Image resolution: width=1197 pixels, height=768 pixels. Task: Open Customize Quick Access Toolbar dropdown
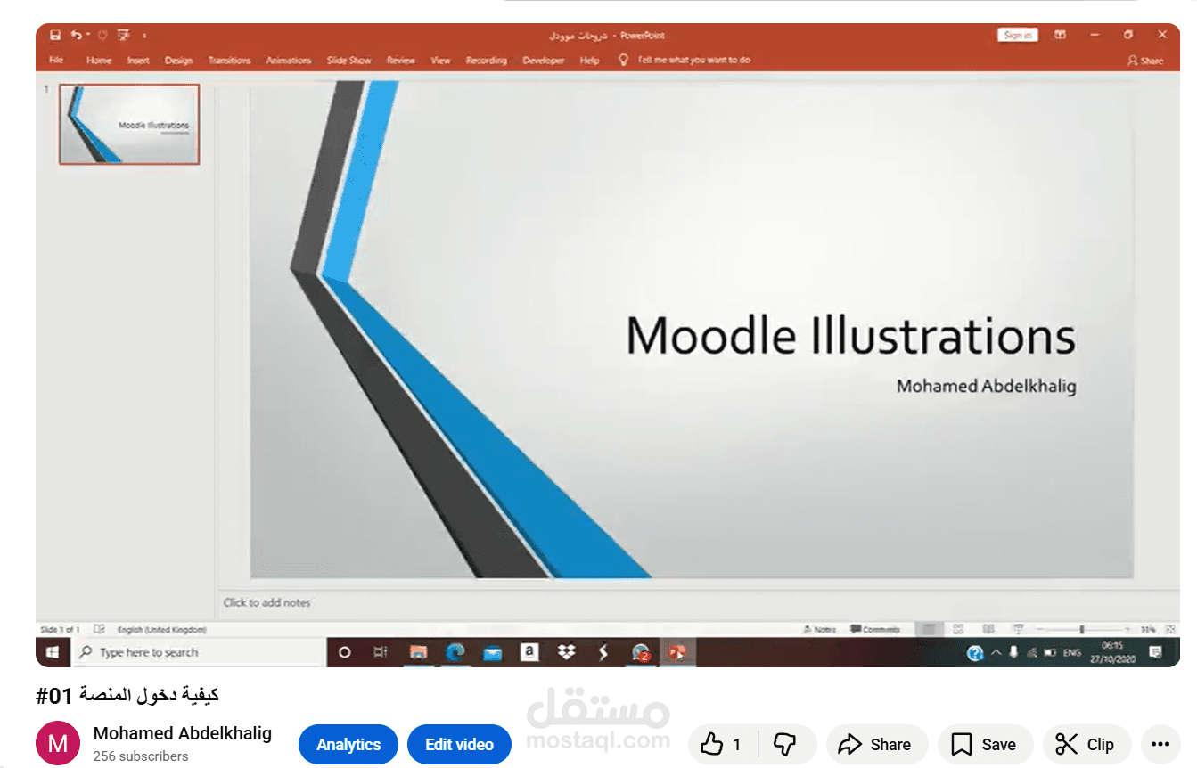(x=144, y=36)
